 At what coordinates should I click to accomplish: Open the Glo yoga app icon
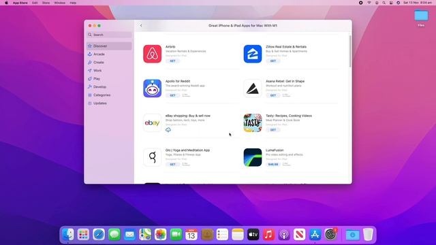(x=152, y=157)
